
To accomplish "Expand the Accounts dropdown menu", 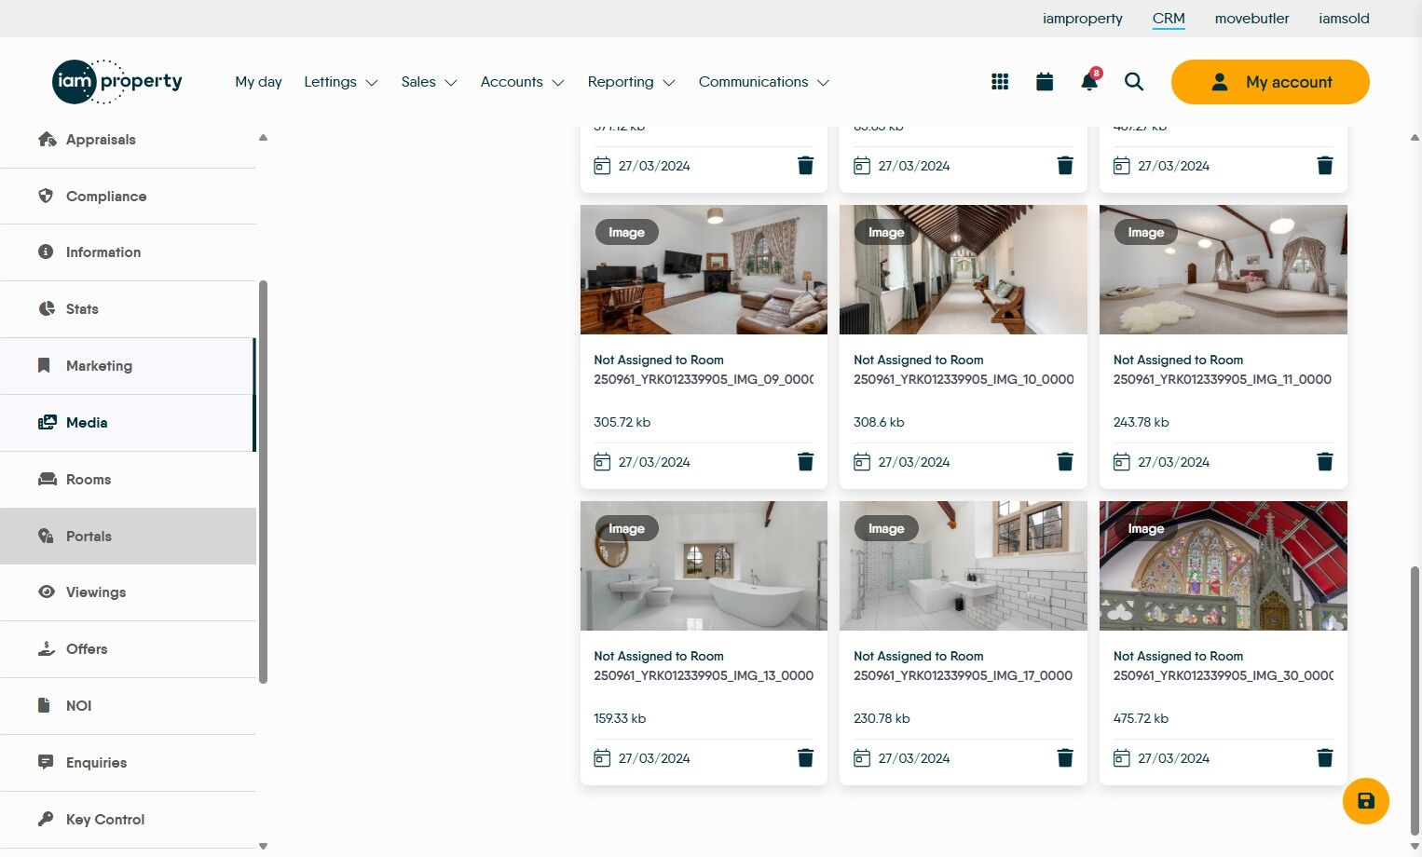I will tap(523, 82).
